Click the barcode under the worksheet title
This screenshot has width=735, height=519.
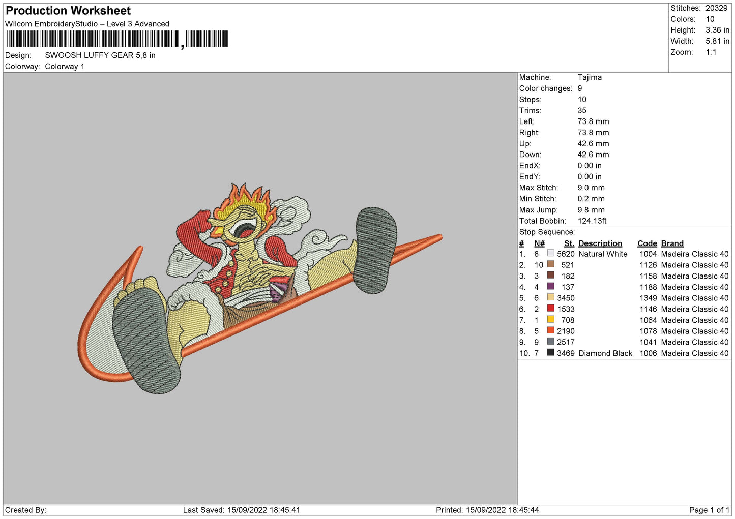117,39
